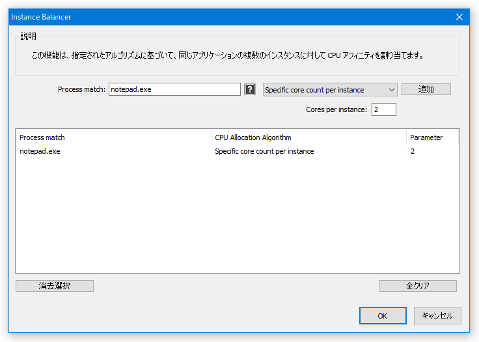This screenshot has height=342, width=479.
Task: Click 'Specific core count per instance' list cell
Action: [x=264, y=151]
